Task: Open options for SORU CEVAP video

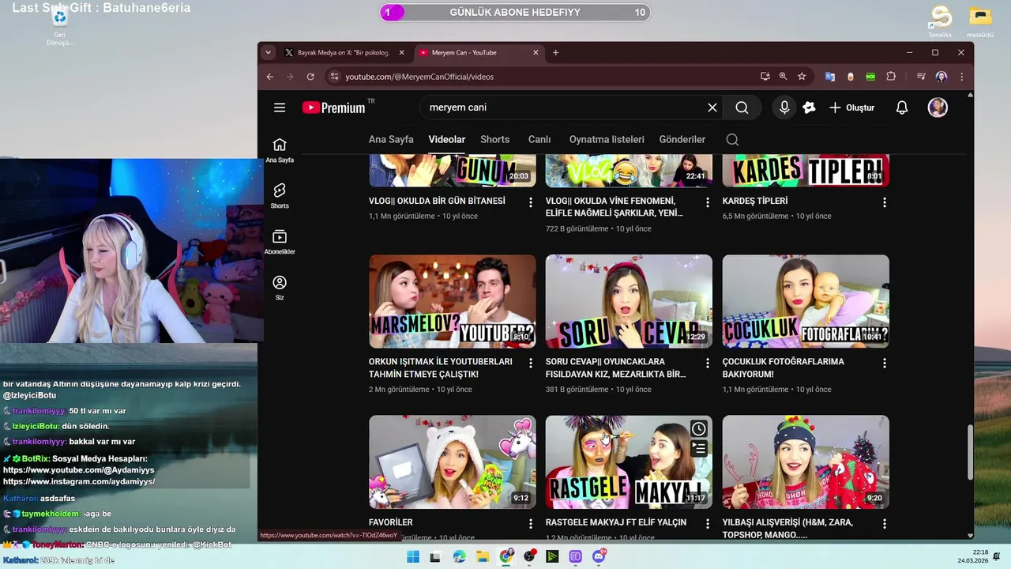Action: coord(708,363)
